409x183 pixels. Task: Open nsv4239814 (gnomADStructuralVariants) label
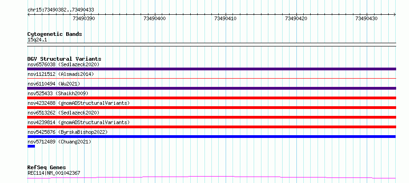(79, 122)
